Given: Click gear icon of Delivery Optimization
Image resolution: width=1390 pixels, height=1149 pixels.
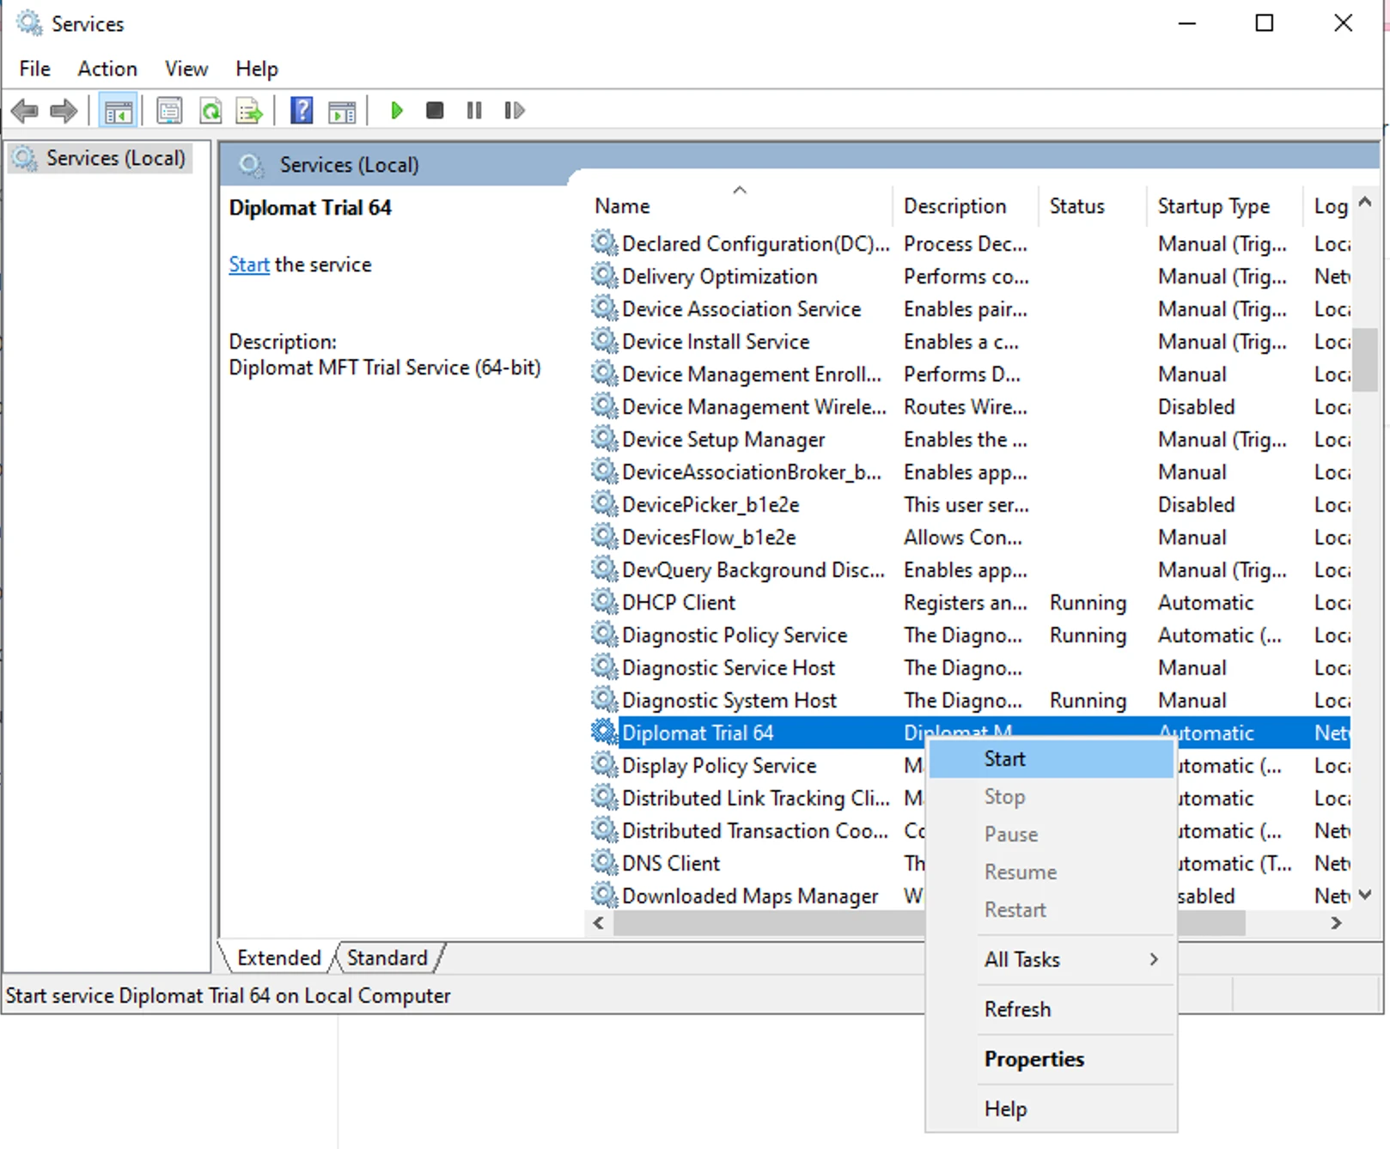Looking at the screenshot, I should click(605, 276).
